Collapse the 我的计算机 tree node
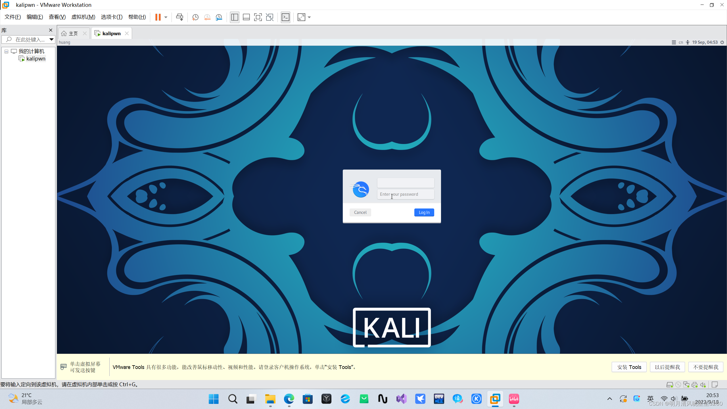 (x=6, y=51)
